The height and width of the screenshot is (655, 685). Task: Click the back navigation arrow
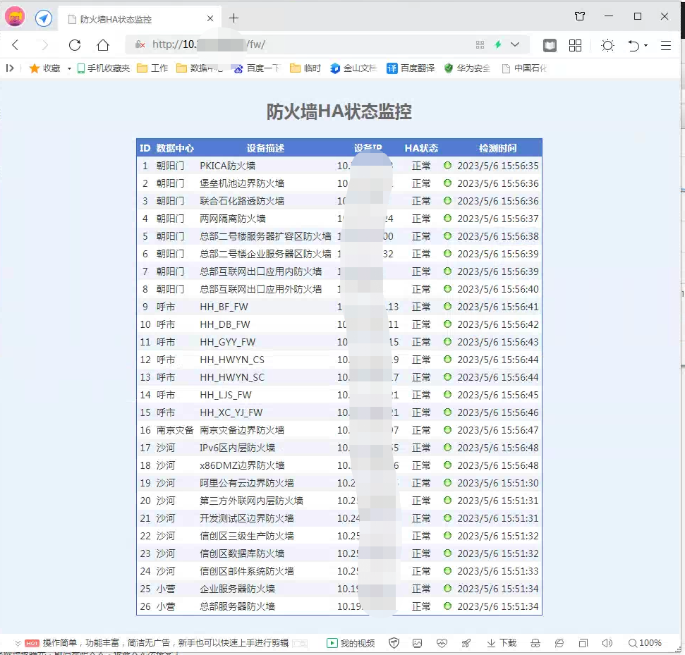tap(16, 45)
